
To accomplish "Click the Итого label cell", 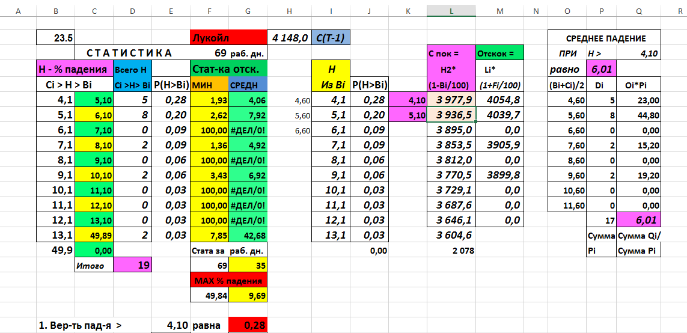I will tap(94, 265).
